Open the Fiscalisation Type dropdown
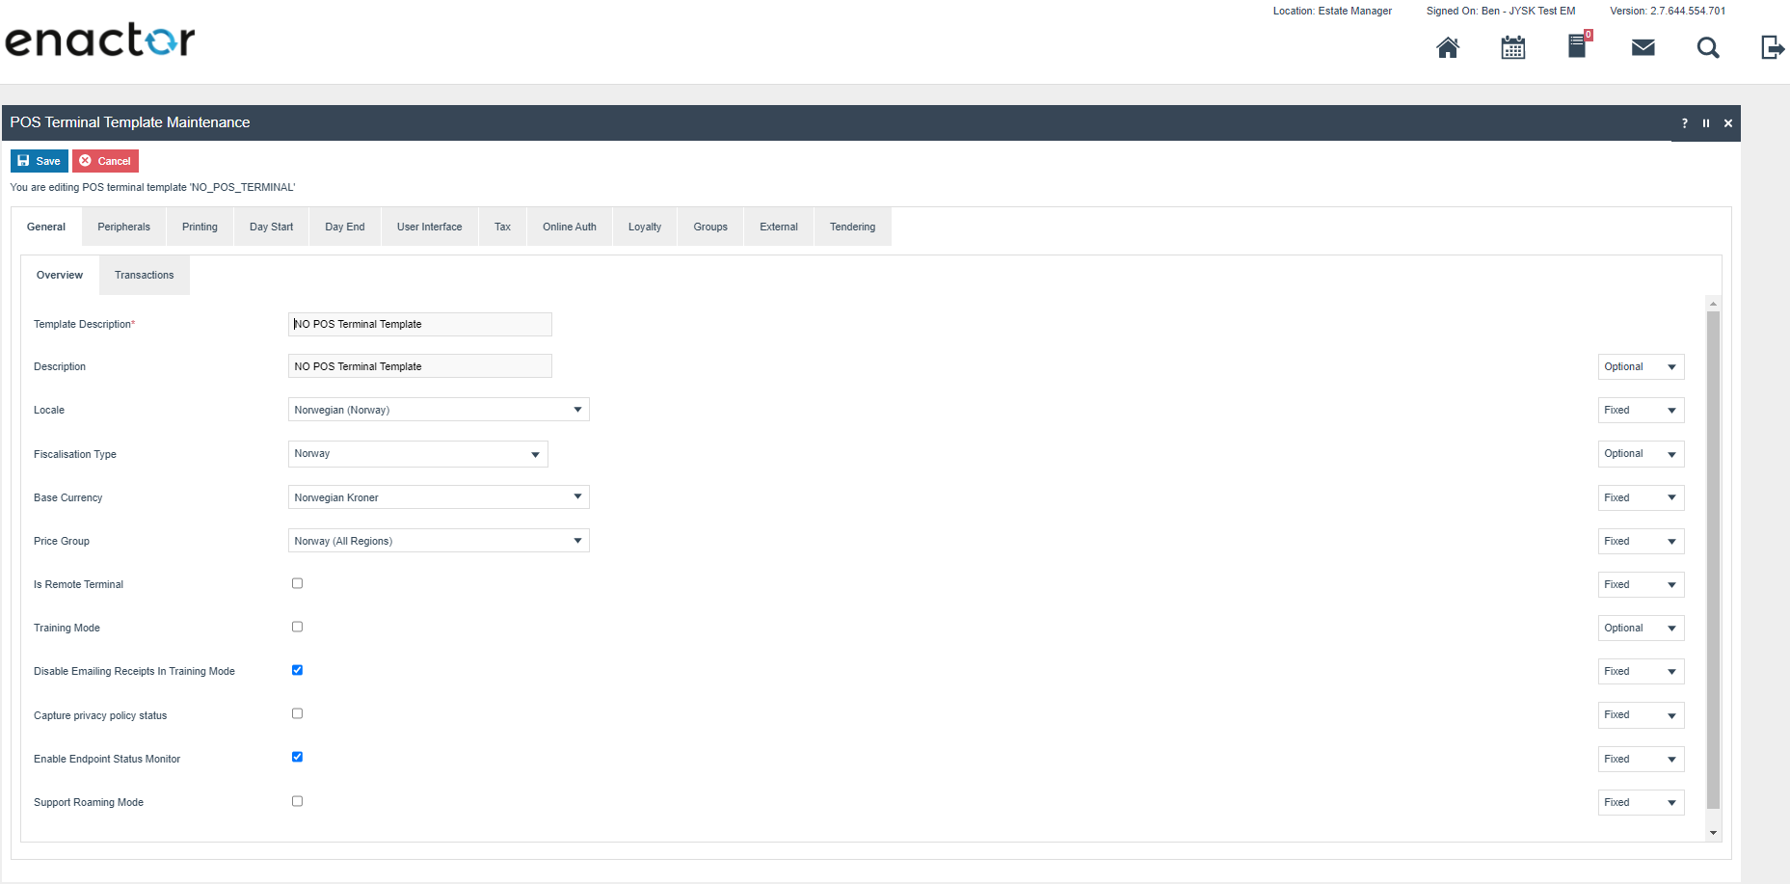1790x884 pixels. tap(417, 454)
